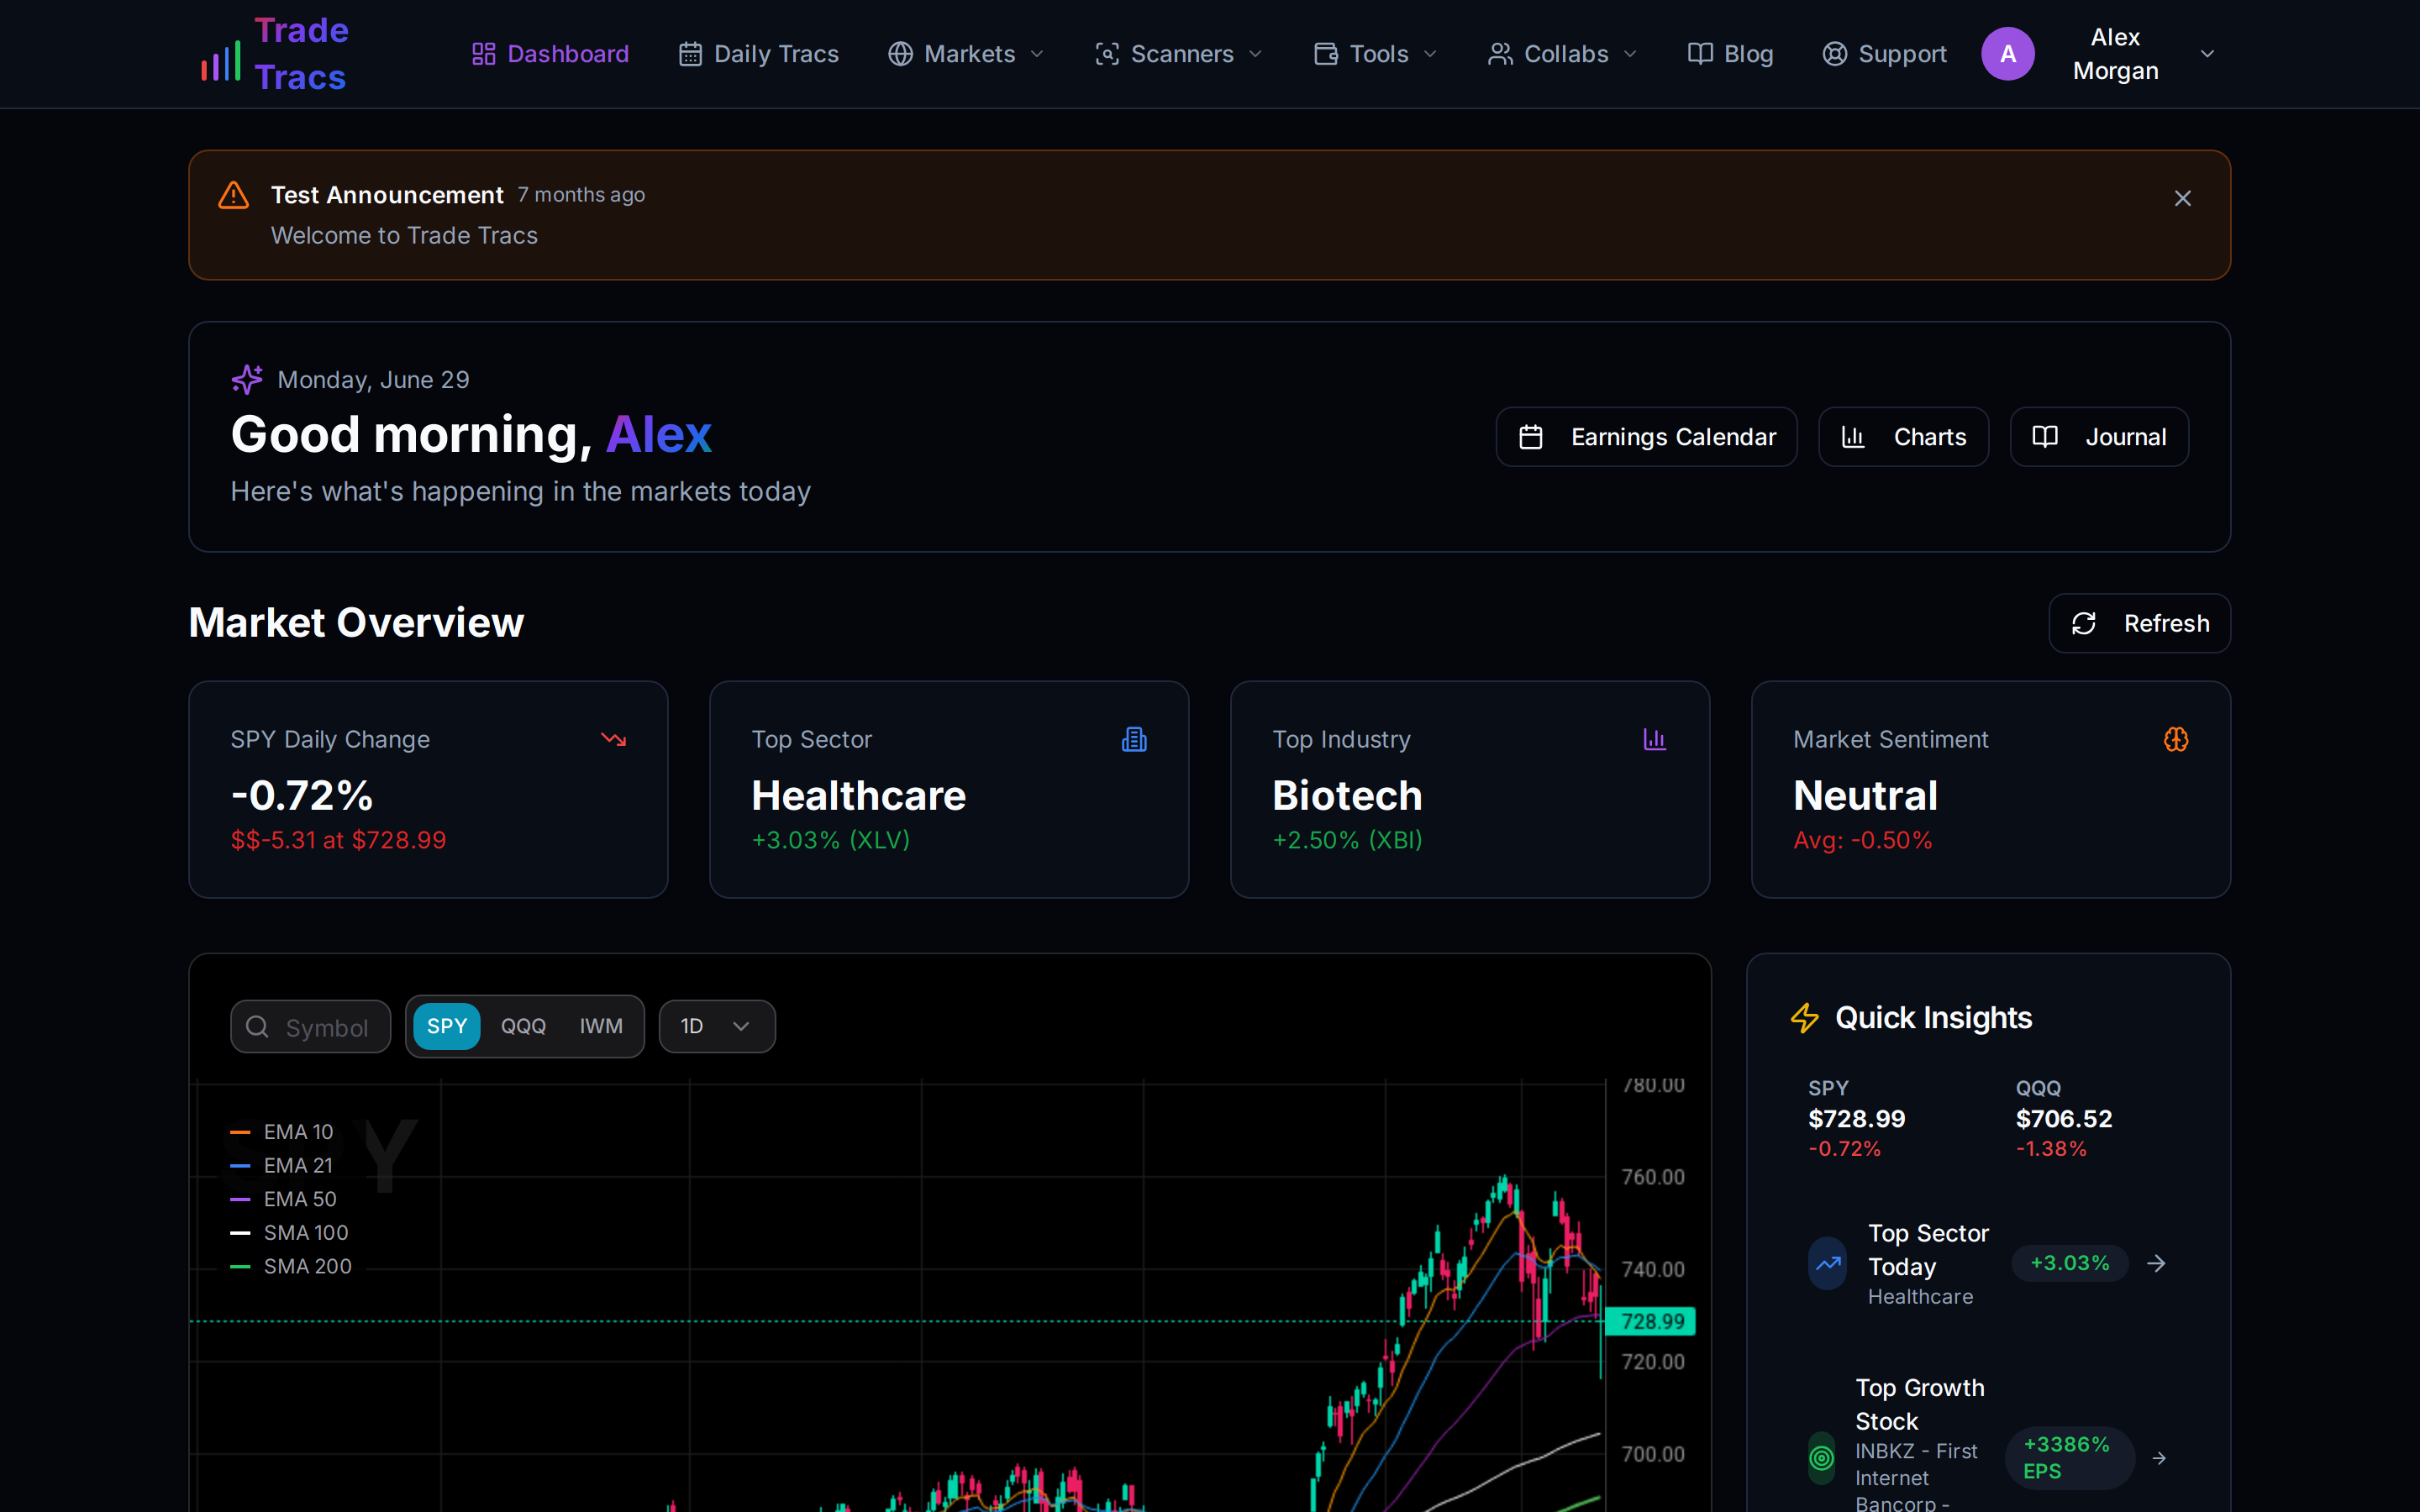This screenshot has height=1512, width=2420.
Task: Click the Collabs people icon
Action: point(1500,54)
